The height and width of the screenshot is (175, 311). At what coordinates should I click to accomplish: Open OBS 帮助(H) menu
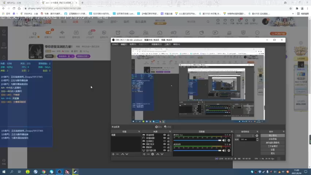pyautogui.click(x=176, y=44)
